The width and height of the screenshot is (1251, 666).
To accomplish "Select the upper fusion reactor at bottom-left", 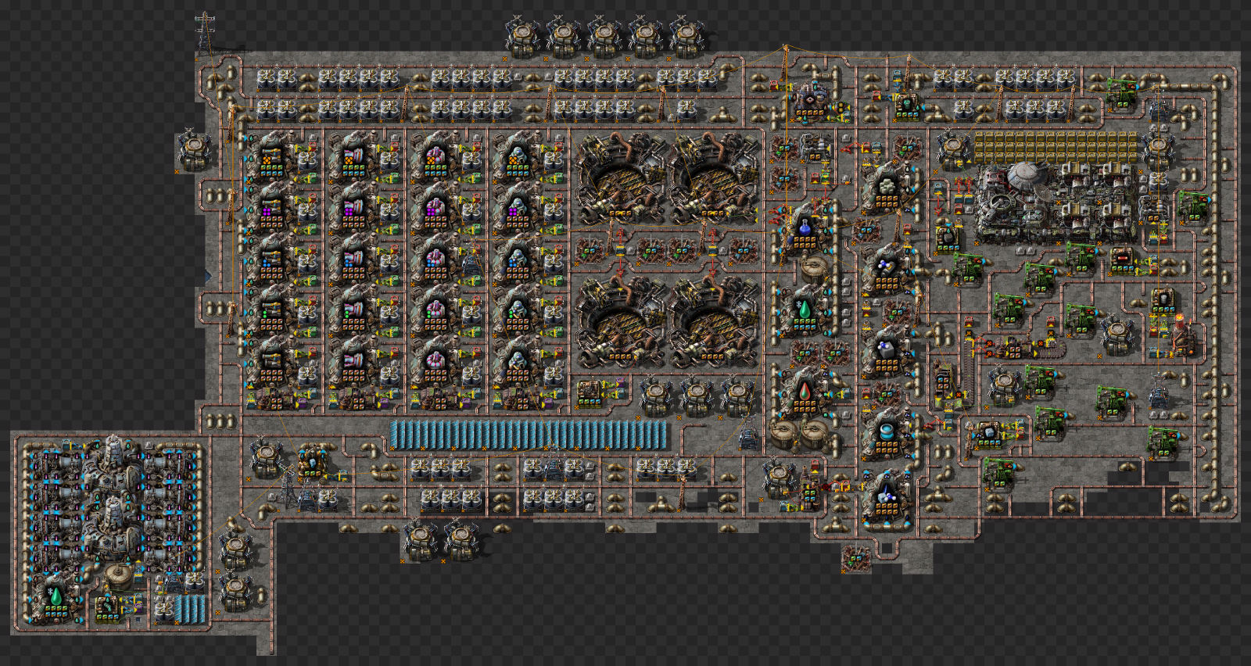I will [114, 464].
